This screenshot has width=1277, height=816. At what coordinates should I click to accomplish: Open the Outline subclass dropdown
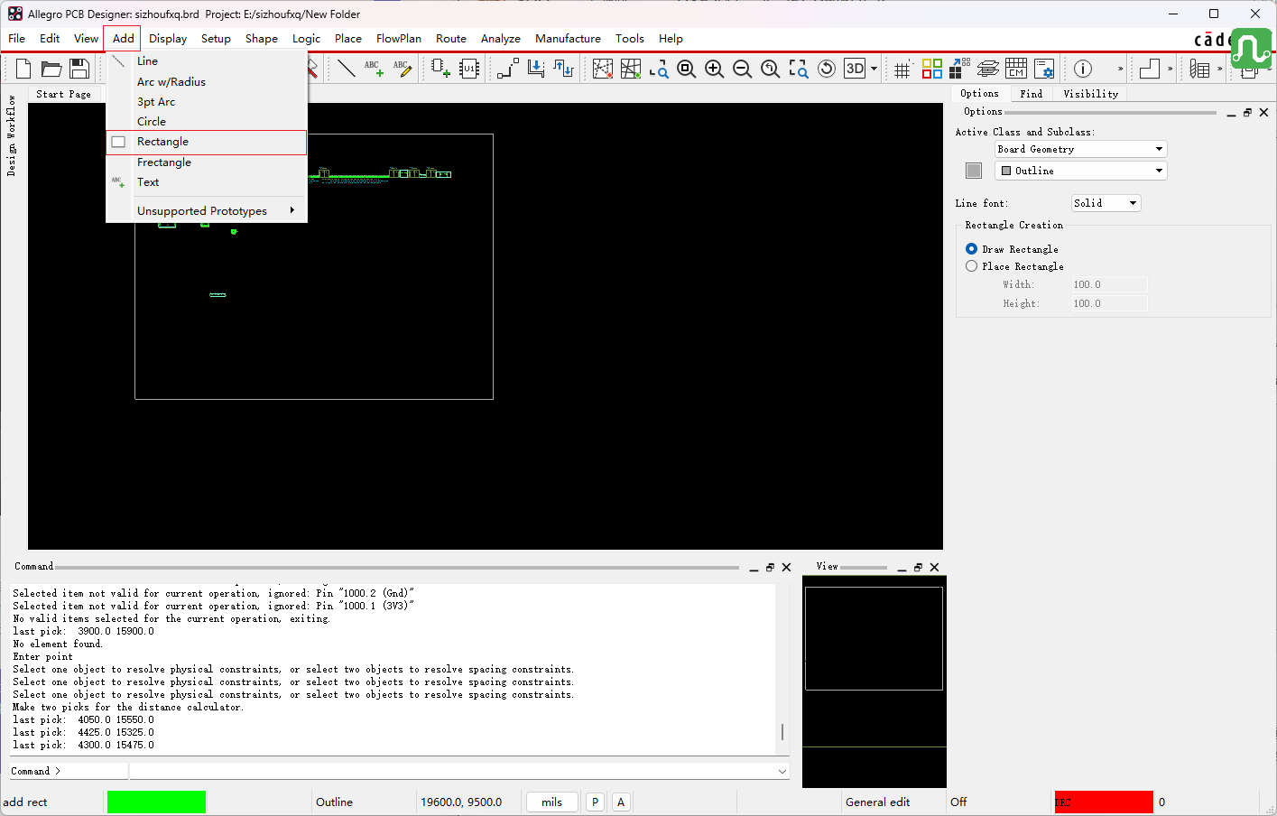pyautogui.click(x=1081, y=171)
